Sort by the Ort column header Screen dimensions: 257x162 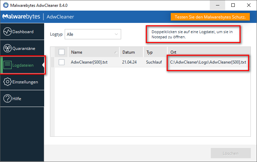pyautogui.click(x=209, y=52)
